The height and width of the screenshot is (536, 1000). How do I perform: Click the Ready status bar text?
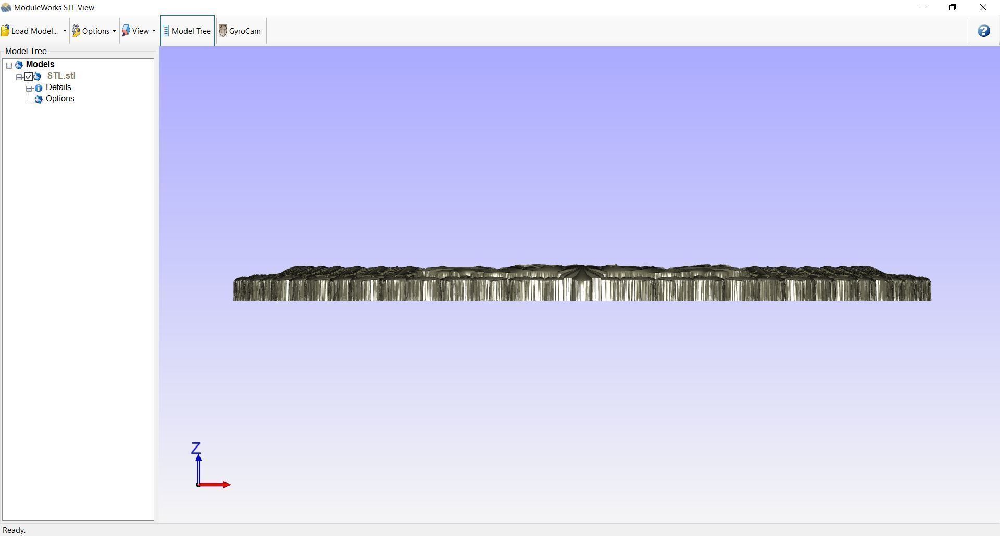pyautogui.click(x=14, y=530)
